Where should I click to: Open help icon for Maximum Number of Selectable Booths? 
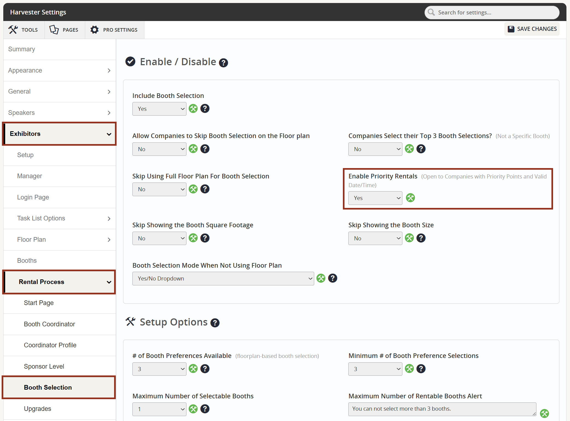click(205, 409)
